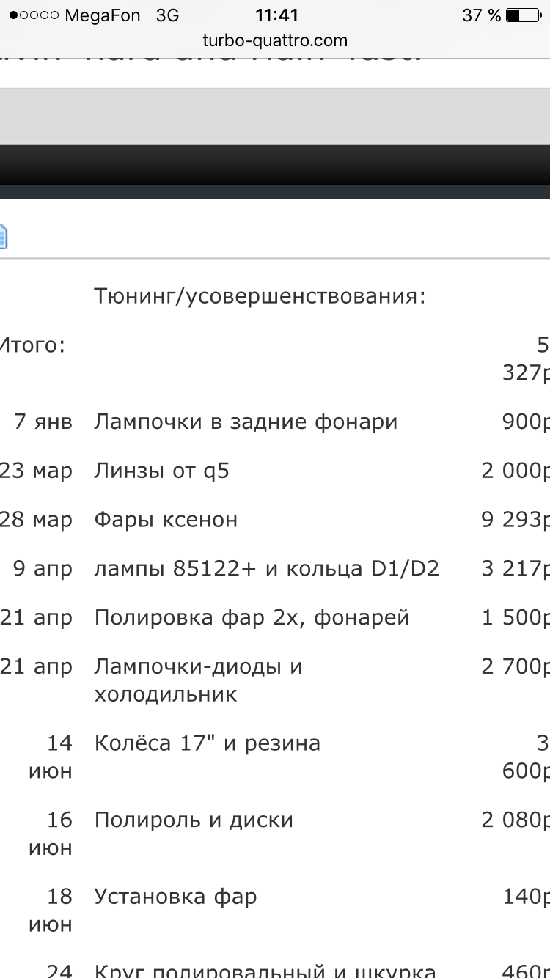
Task: Open the Лампочки в задние фонари entry
Action: pyautogui.click(x=246, y=422)
